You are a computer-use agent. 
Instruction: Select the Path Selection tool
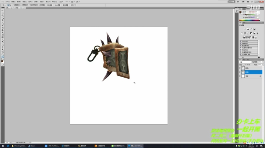[x=3, y=49]
